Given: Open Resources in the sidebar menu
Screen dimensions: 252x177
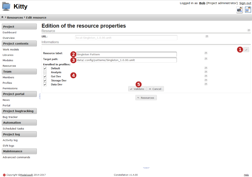Looking at the screenshot, I should [9, 66].
